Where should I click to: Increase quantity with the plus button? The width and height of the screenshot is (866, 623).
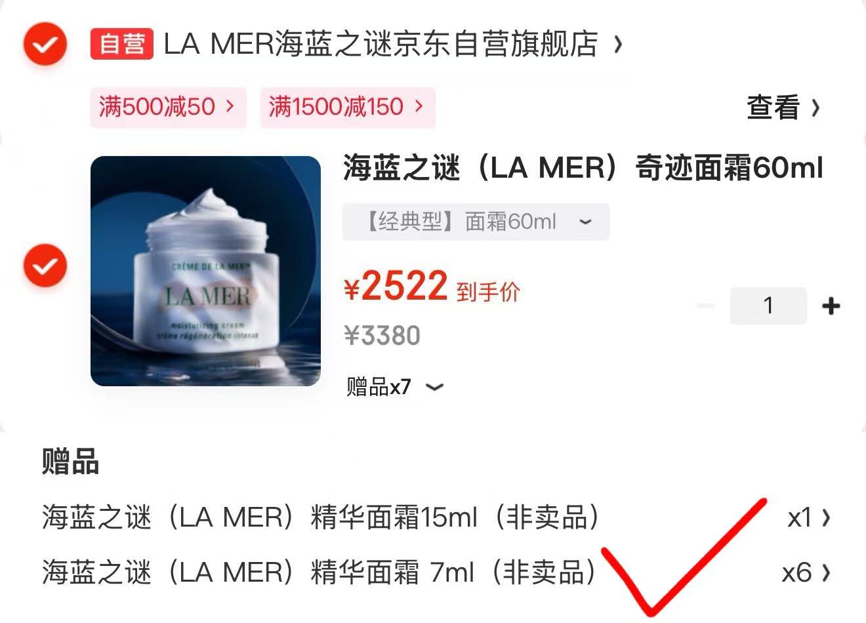(x=831, y=306)
